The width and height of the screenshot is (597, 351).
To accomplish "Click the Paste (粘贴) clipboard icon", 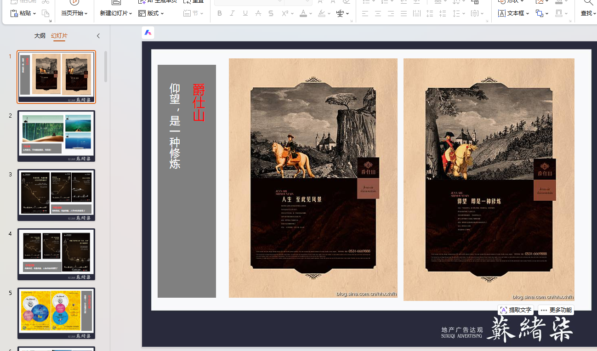I will tap(14, 13).
